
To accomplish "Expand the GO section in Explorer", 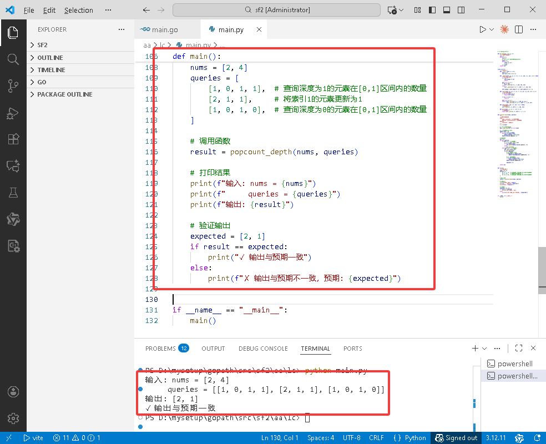I will [x=80, y=82].
